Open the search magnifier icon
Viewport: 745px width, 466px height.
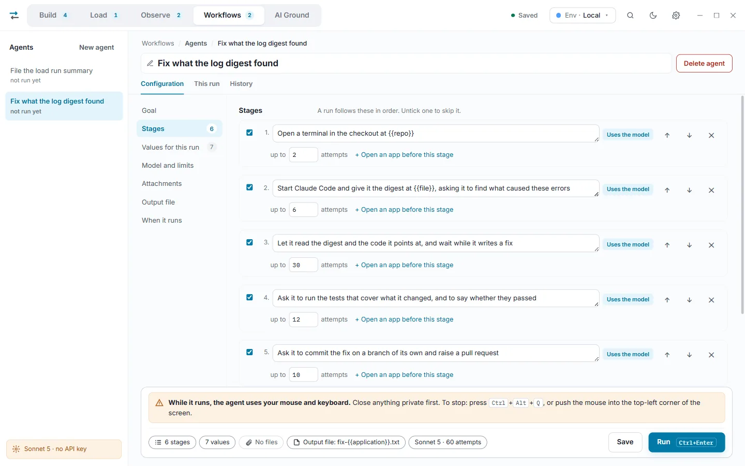[x=630, y=16]
